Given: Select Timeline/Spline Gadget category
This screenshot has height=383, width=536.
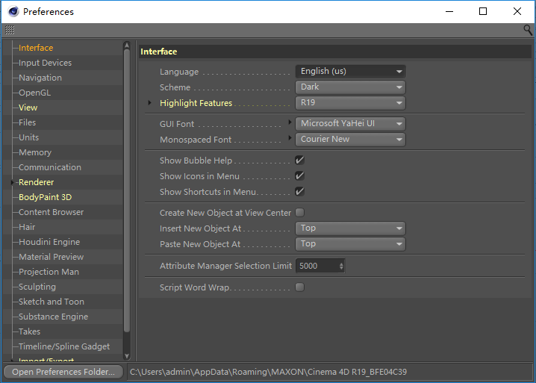Looking at the screenshot, I should pos(64,346).
